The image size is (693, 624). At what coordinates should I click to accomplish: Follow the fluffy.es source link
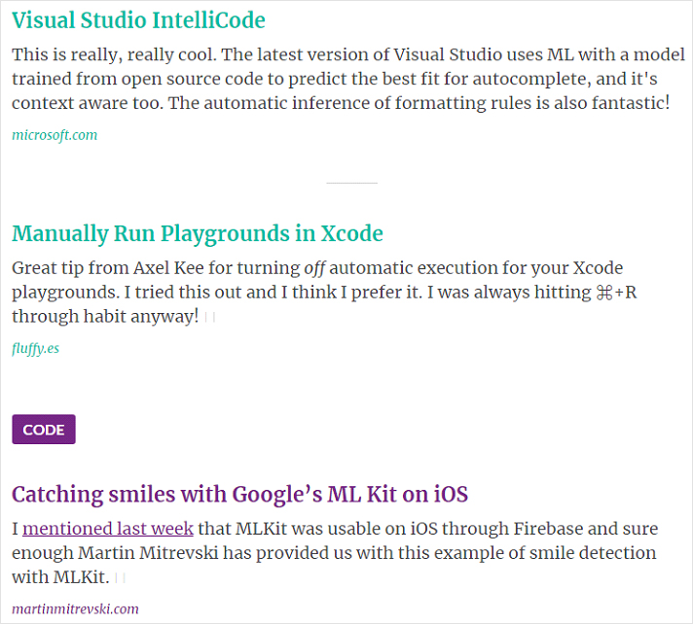click(x=36, y=347)
